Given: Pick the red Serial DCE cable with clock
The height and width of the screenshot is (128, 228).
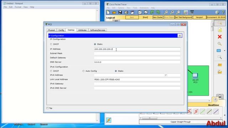Looking at the screenshot, I should (x=189, y=111).
